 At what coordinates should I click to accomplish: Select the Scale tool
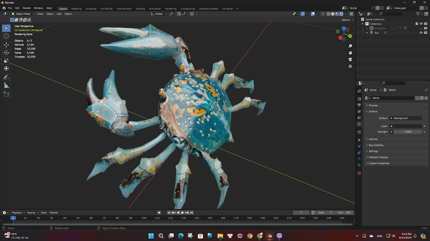[6, 61]
